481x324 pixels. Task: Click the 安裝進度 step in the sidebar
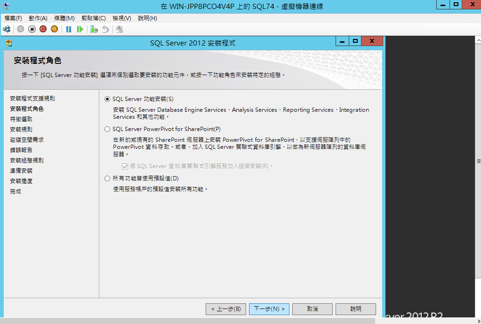pos(21,181)
